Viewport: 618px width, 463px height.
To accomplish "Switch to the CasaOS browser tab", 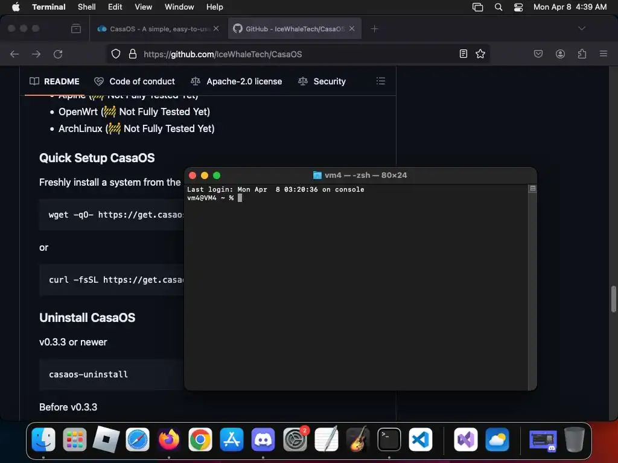I will pyautogui.click(x=158, y=28).
